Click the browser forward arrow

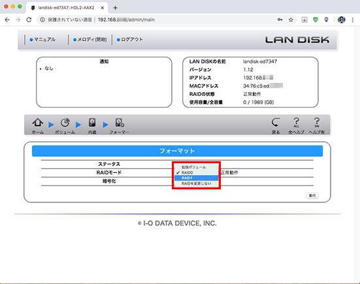18,20
